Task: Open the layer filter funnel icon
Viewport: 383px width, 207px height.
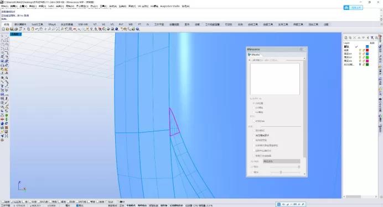Action: click(372, 38)
